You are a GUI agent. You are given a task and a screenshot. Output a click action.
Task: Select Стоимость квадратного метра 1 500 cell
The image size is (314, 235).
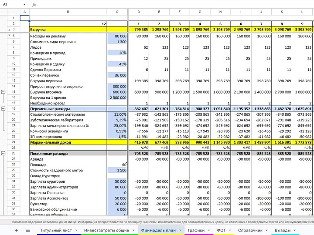point(117,171)
